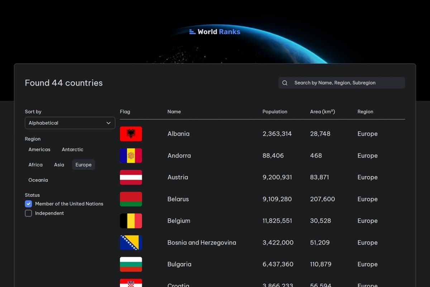Select the Americas region filter
Image resolution: width=430 pixels, height=287 pixels.
click(39, 150)
